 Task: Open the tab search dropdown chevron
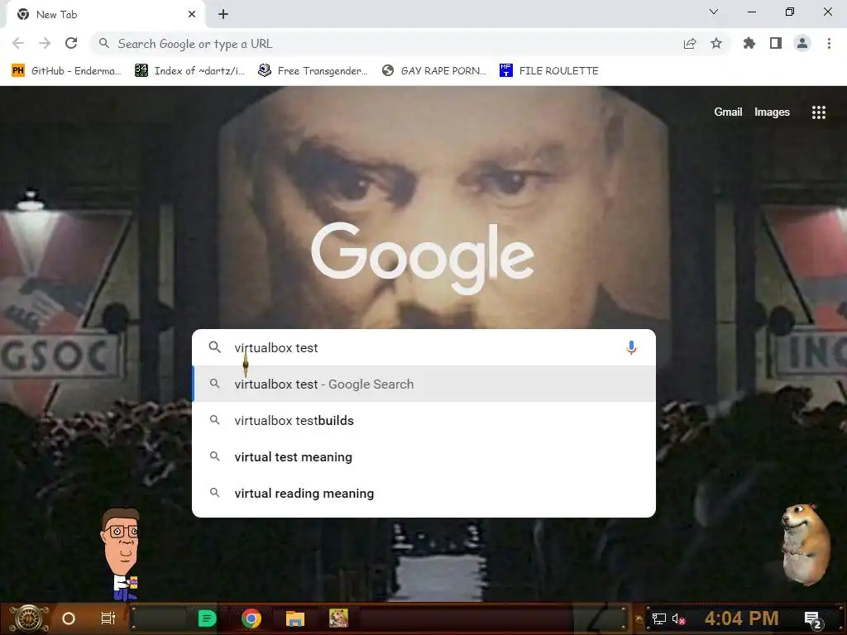[x=714, y=12]
